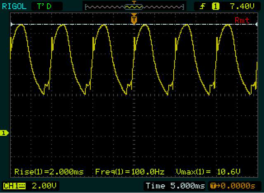Click the RIGOL brand logo

coord(14,7)
